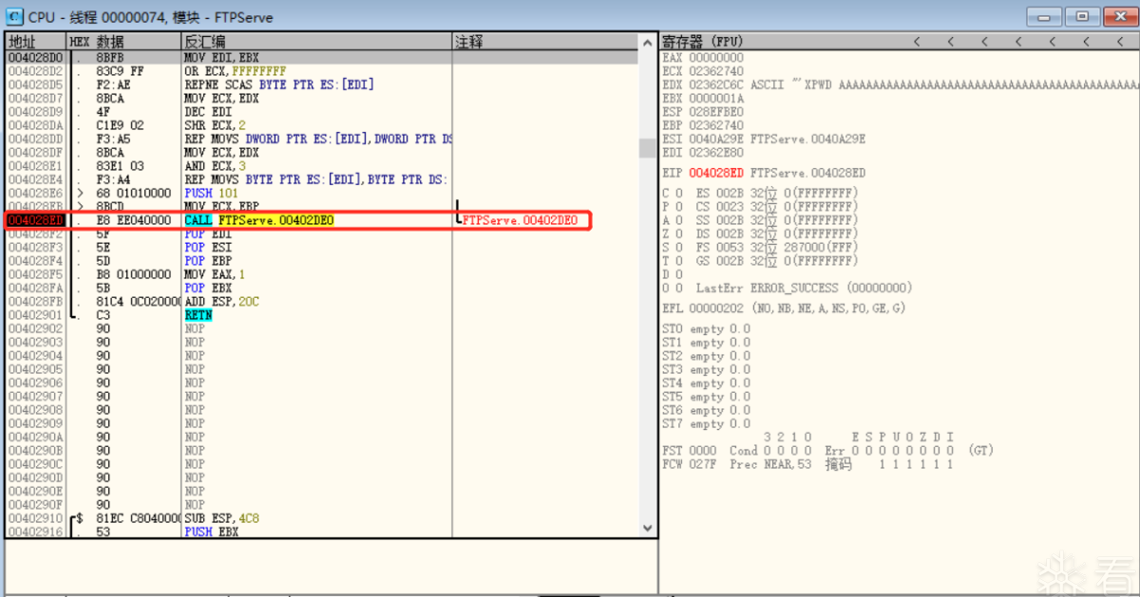Screen dimensions: 1140x597
Task: Select the AND ECX,3 instruction
Action: click(x=215, y=165)
